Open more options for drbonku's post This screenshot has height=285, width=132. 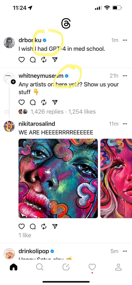click(125, 40)
